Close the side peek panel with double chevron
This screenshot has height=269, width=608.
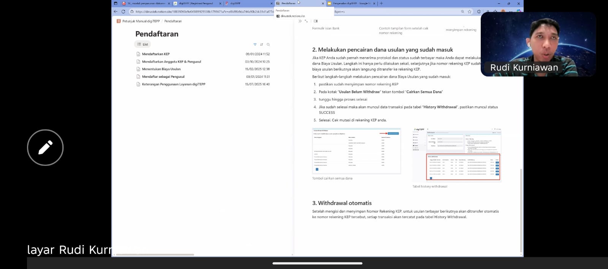tap(300, 21)
